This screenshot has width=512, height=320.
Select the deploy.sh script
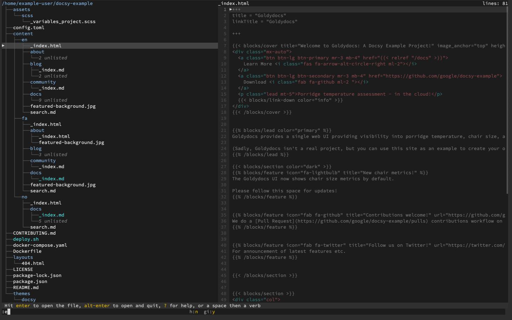[26, 239]
